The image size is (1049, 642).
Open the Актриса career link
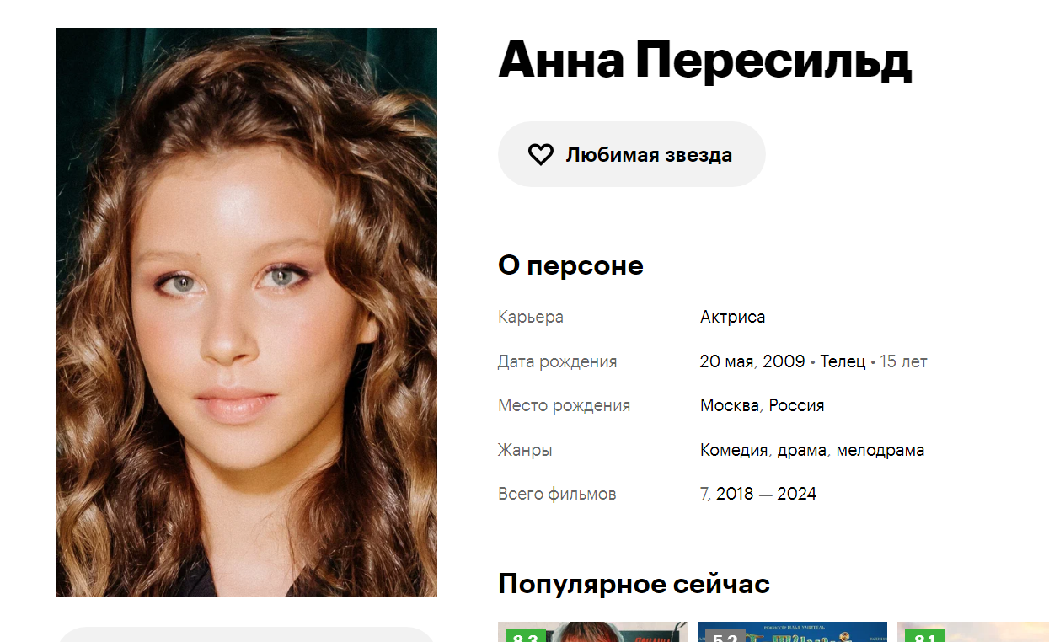[x=732, y=317]
